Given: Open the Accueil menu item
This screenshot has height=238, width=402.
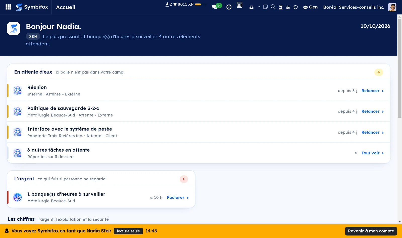Looking at the screenshot, I should [66, 7].
